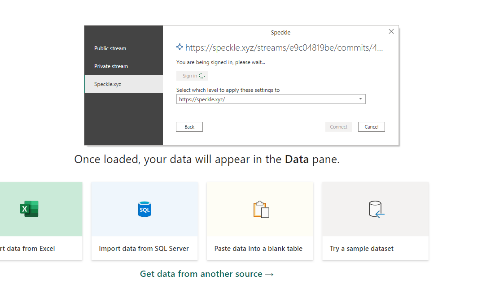Click the Speckle dialog title
The height and width of the screenshot is (297, 486).
pyautogui.click(x=280, y=33)
